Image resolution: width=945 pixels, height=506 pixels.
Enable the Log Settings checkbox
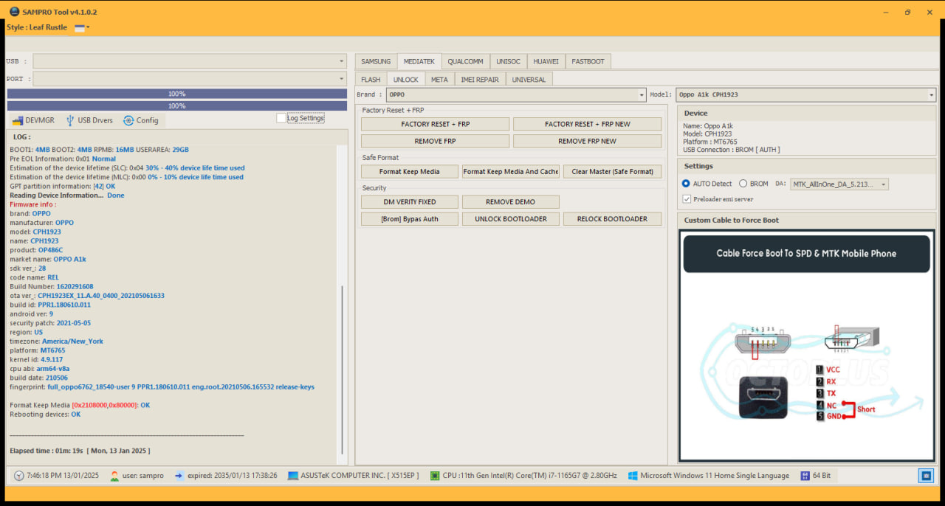coord(281,118)
